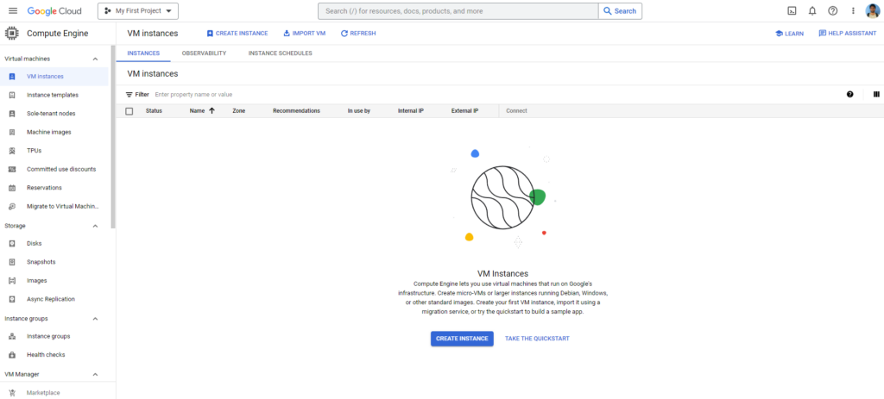Click the Search button
884x399 pixels.
620,10
